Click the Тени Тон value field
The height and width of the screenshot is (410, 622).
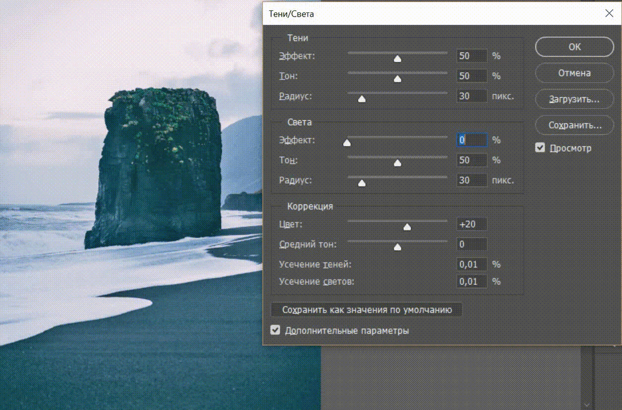tap(472, 76)
